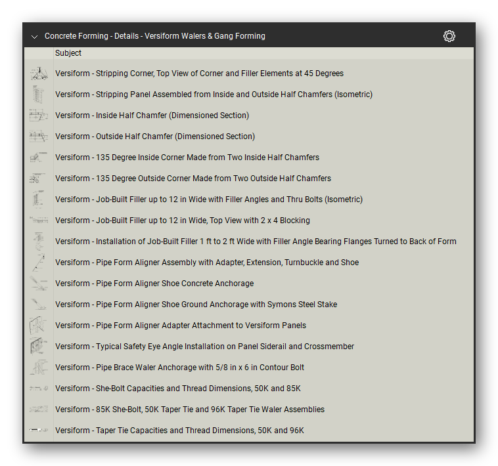Select 'Pipe Brace Waler Anchorage with Contour Bolt' text

pyautogui.click(x=179, y=367)
